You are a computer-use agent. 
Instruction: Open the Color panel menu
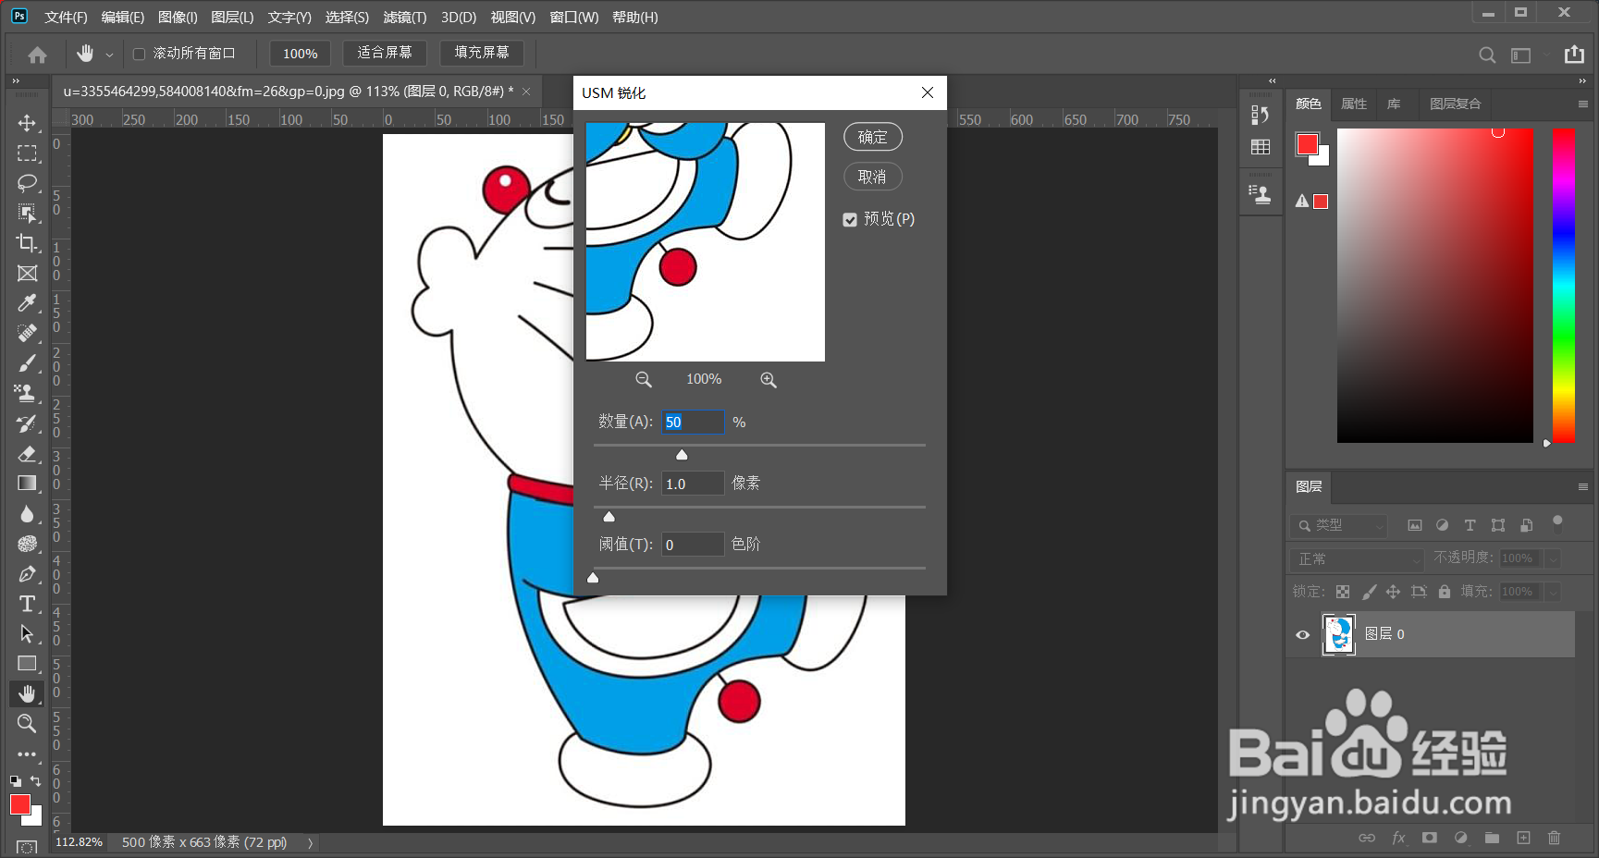click(x=1582, y=104)
